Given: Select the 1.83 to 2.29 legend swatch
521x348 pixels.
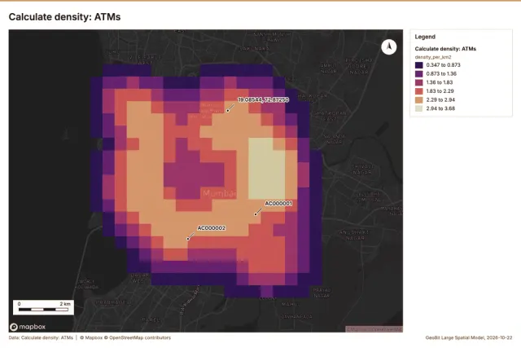Looking at the screenshot, I should pos(418,91).
